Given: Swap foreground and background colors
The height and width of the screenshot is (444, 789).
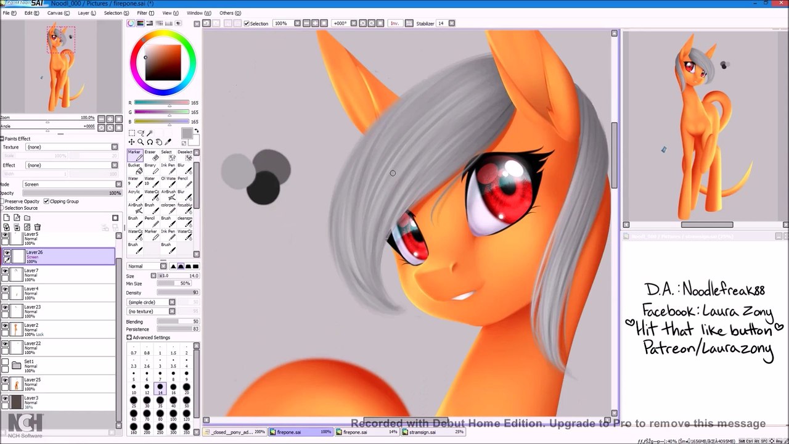Looking at the screenshot, I should pyautogui.click(x=197, y=131).
